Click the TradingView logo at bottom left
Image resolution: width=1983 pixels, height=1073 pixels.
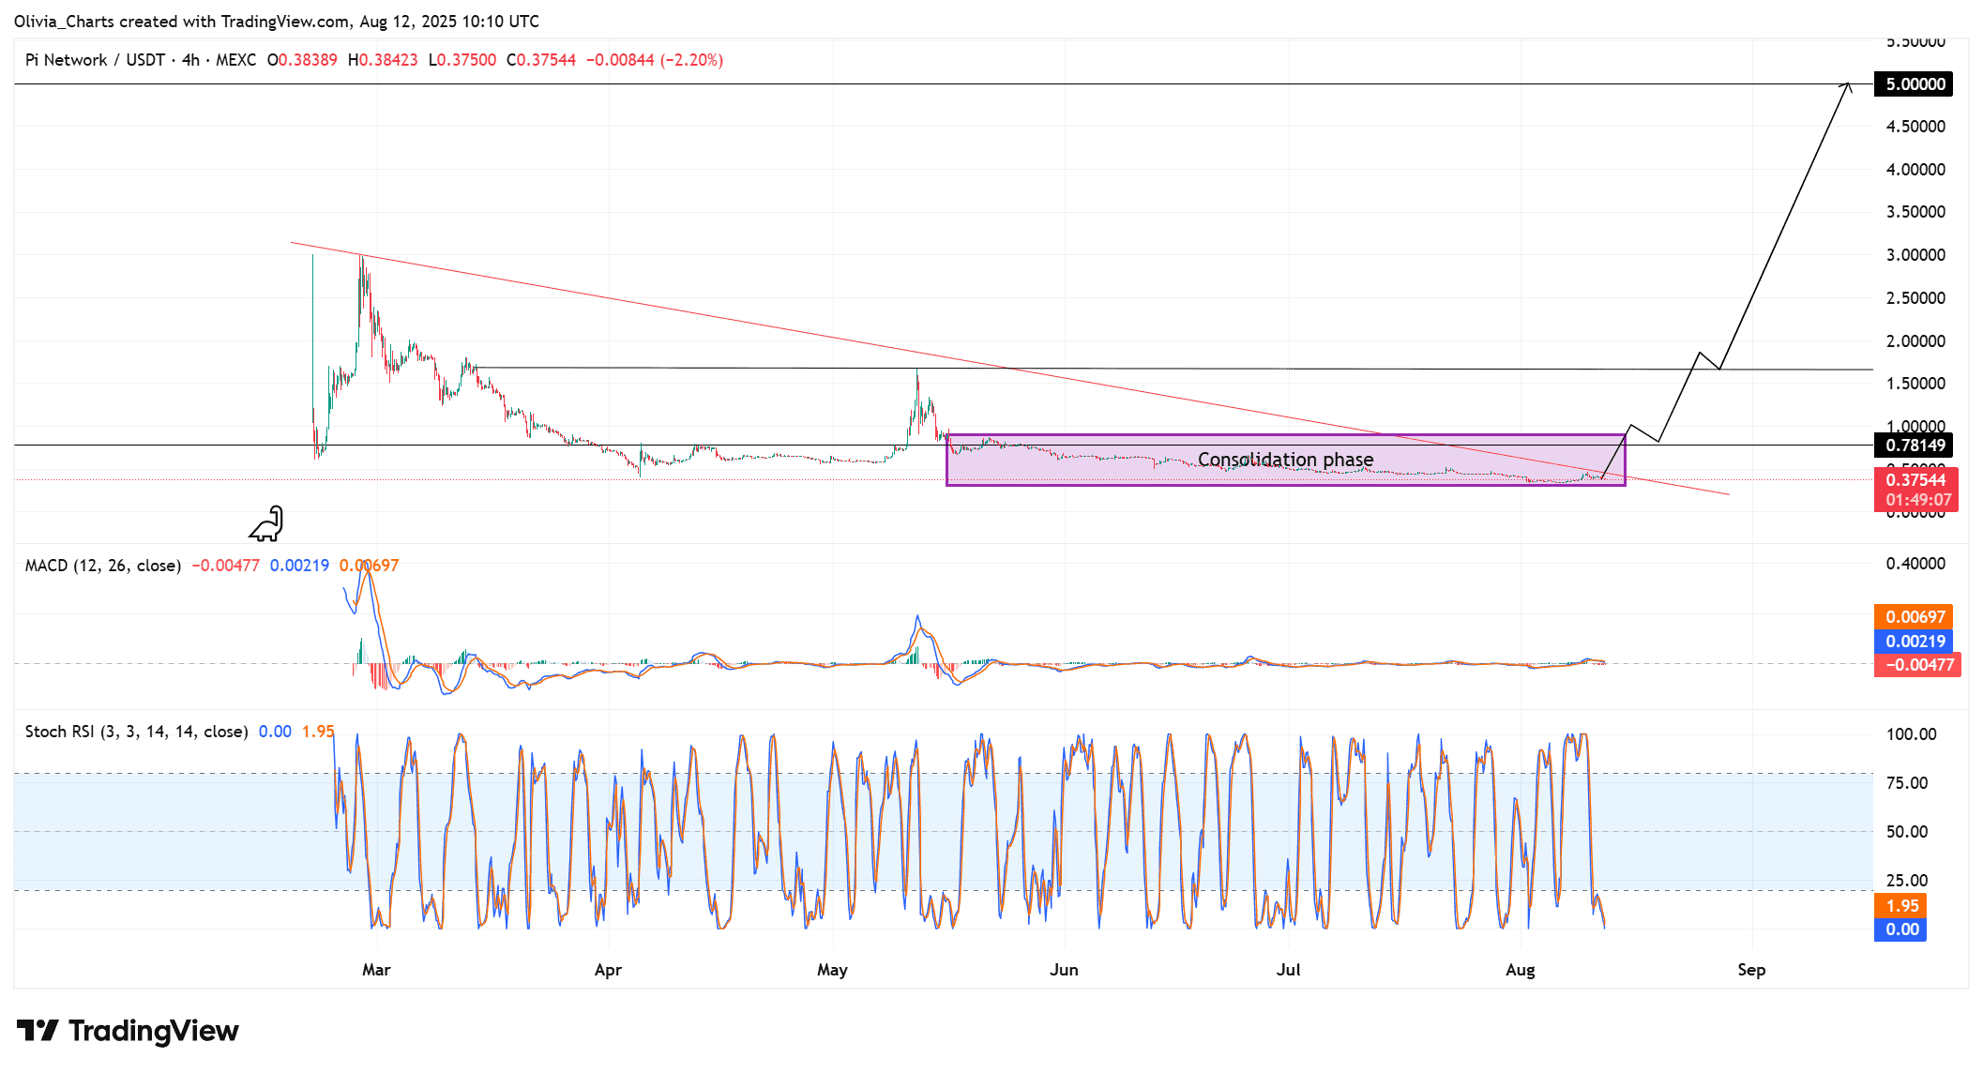[122, 1031]
